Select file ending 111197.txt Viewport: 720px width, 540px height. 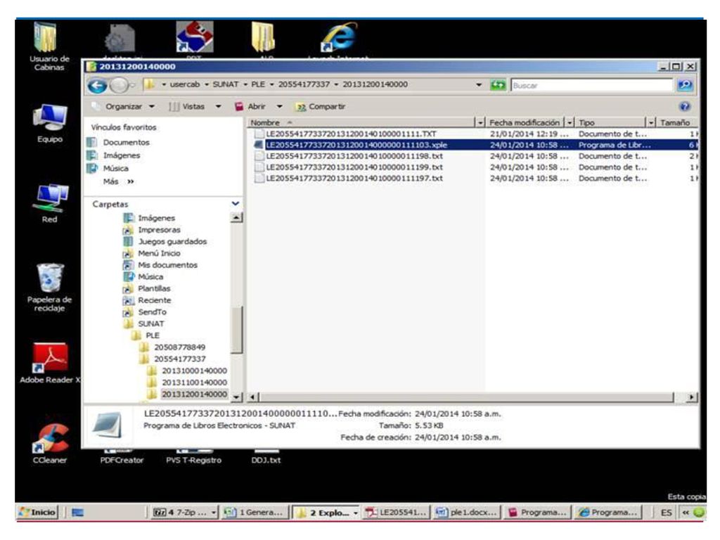point(354,178)
